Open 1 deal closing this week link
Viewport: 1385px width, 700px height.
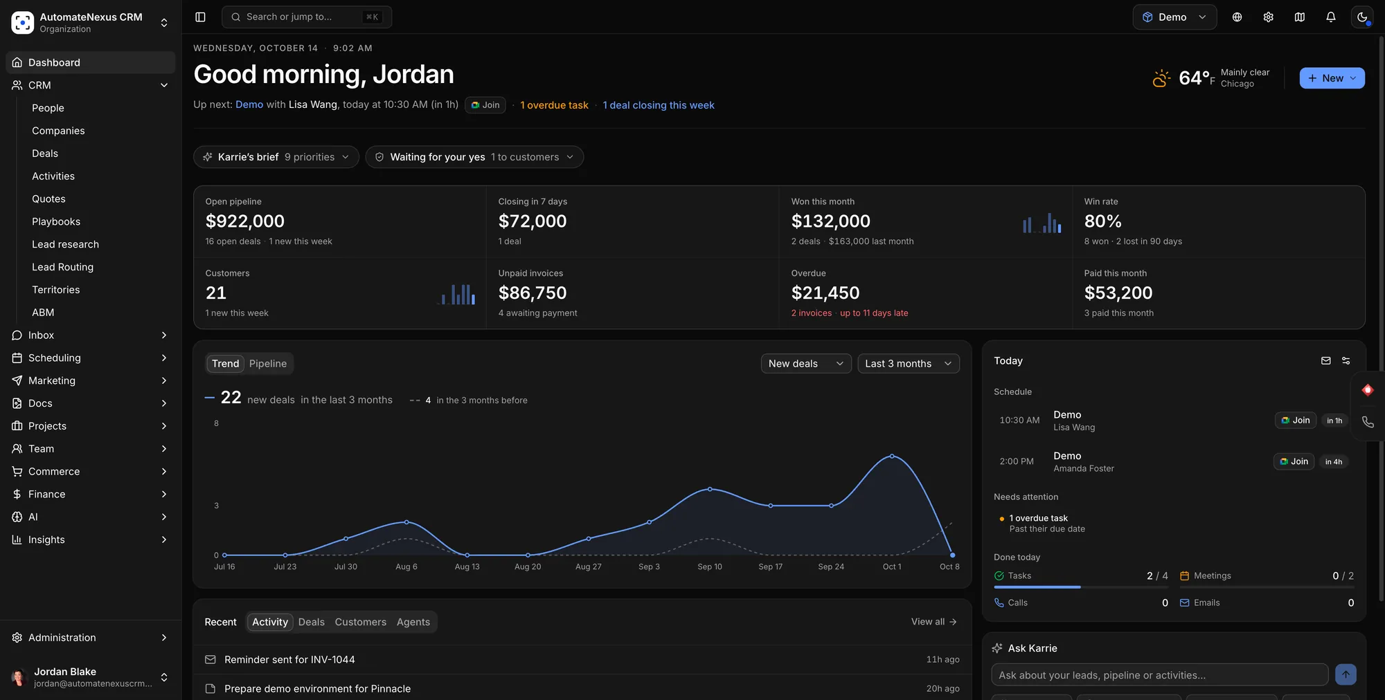658,105
